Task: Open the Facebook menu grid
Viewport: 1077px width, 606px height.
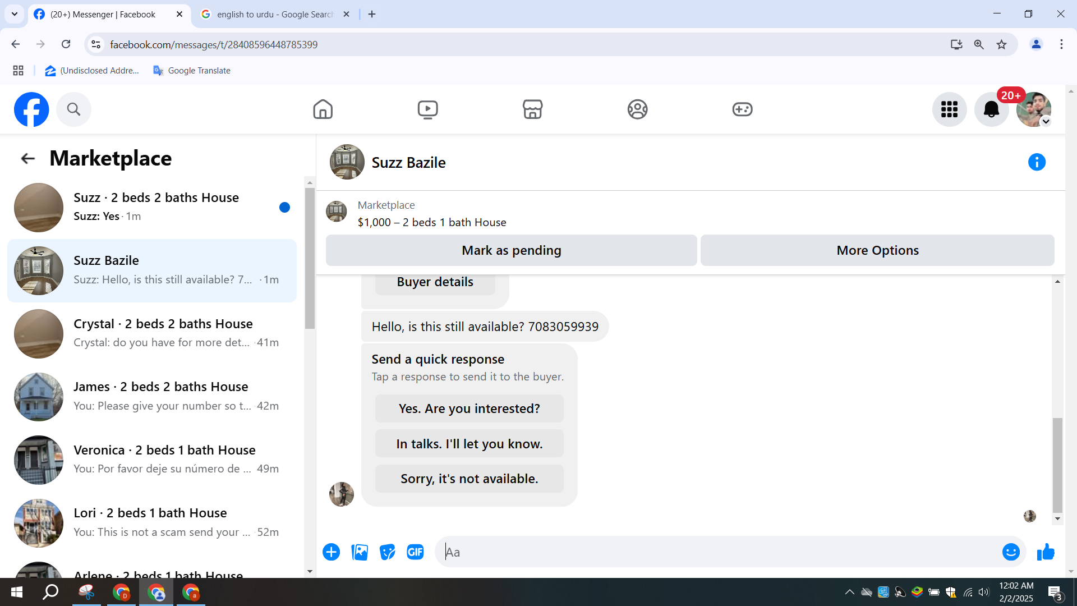Action: point(949,109)
